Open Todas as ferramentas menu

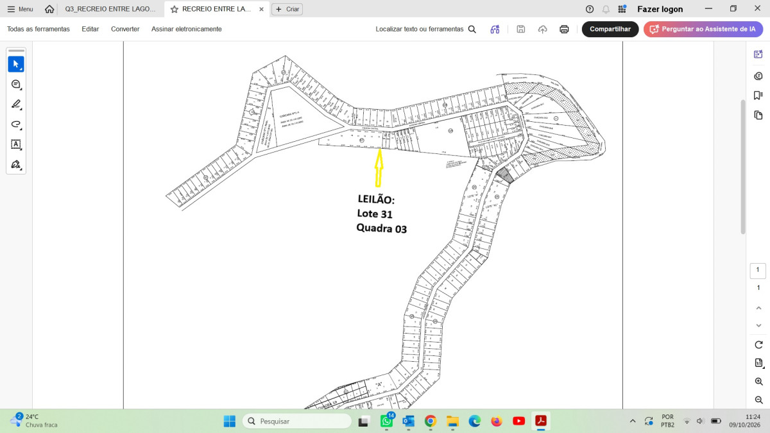(x=38, y=29)
